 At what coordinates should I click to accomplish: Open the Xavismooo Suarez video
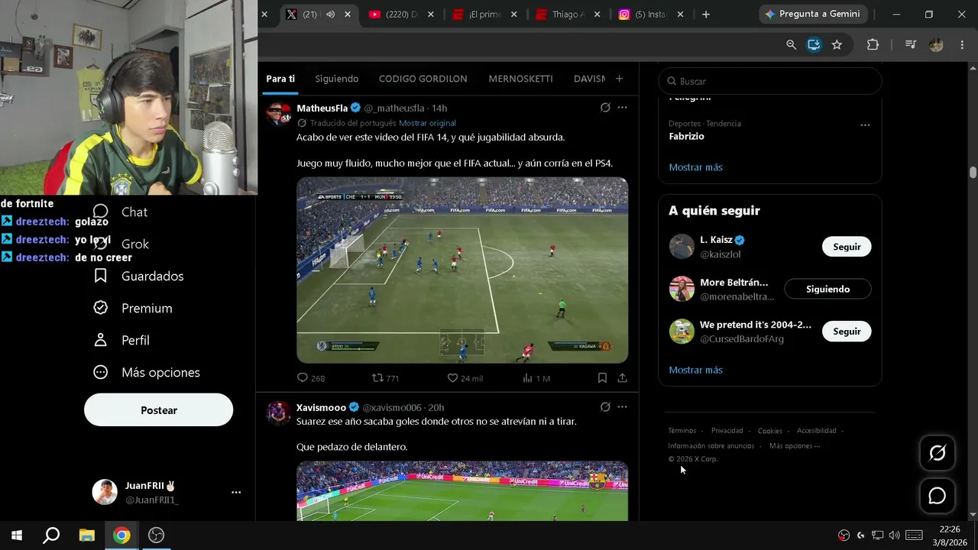tap(462, 491)
